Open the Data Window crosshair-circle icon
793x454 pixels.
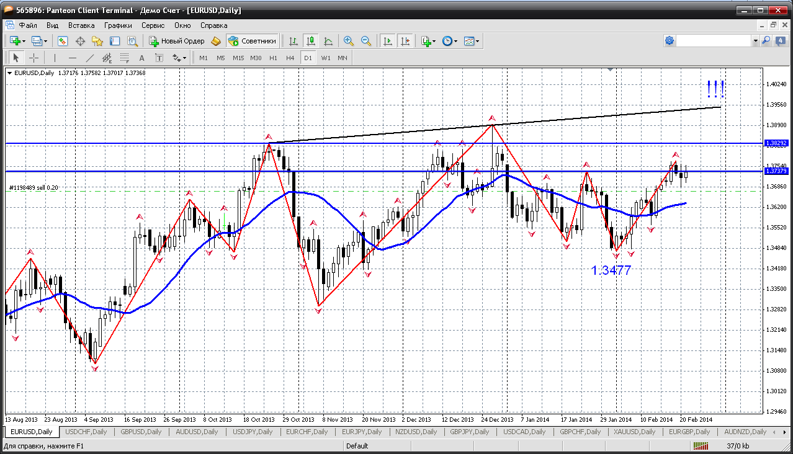[x=80, y=41]
